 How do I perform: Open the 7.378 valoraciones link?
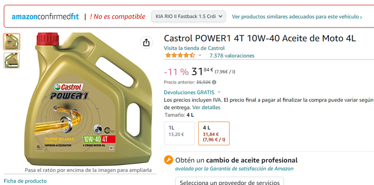click(x=232, y=56)
